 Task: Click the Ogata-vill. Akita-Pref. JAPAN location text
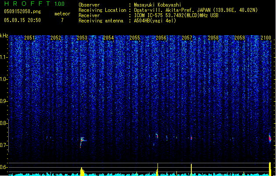pyautogui.click(x=196, y=10)
